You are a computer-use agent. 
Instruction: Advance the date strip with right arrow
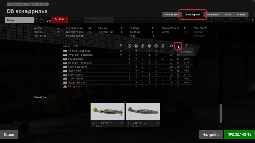click(x=252, y=20)
